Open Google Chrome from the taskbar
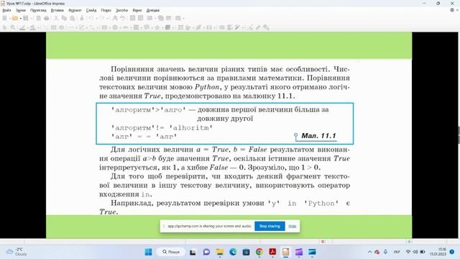 pos(259,252)
